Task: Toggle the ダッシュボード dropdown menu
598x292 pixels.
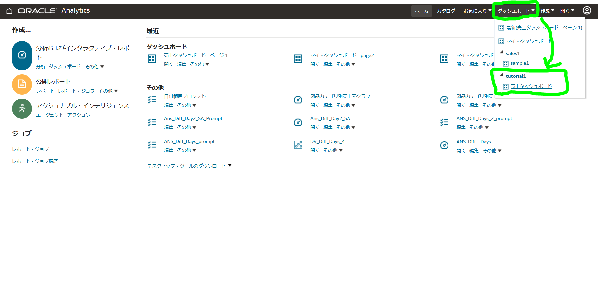Action: pos(516,11)
